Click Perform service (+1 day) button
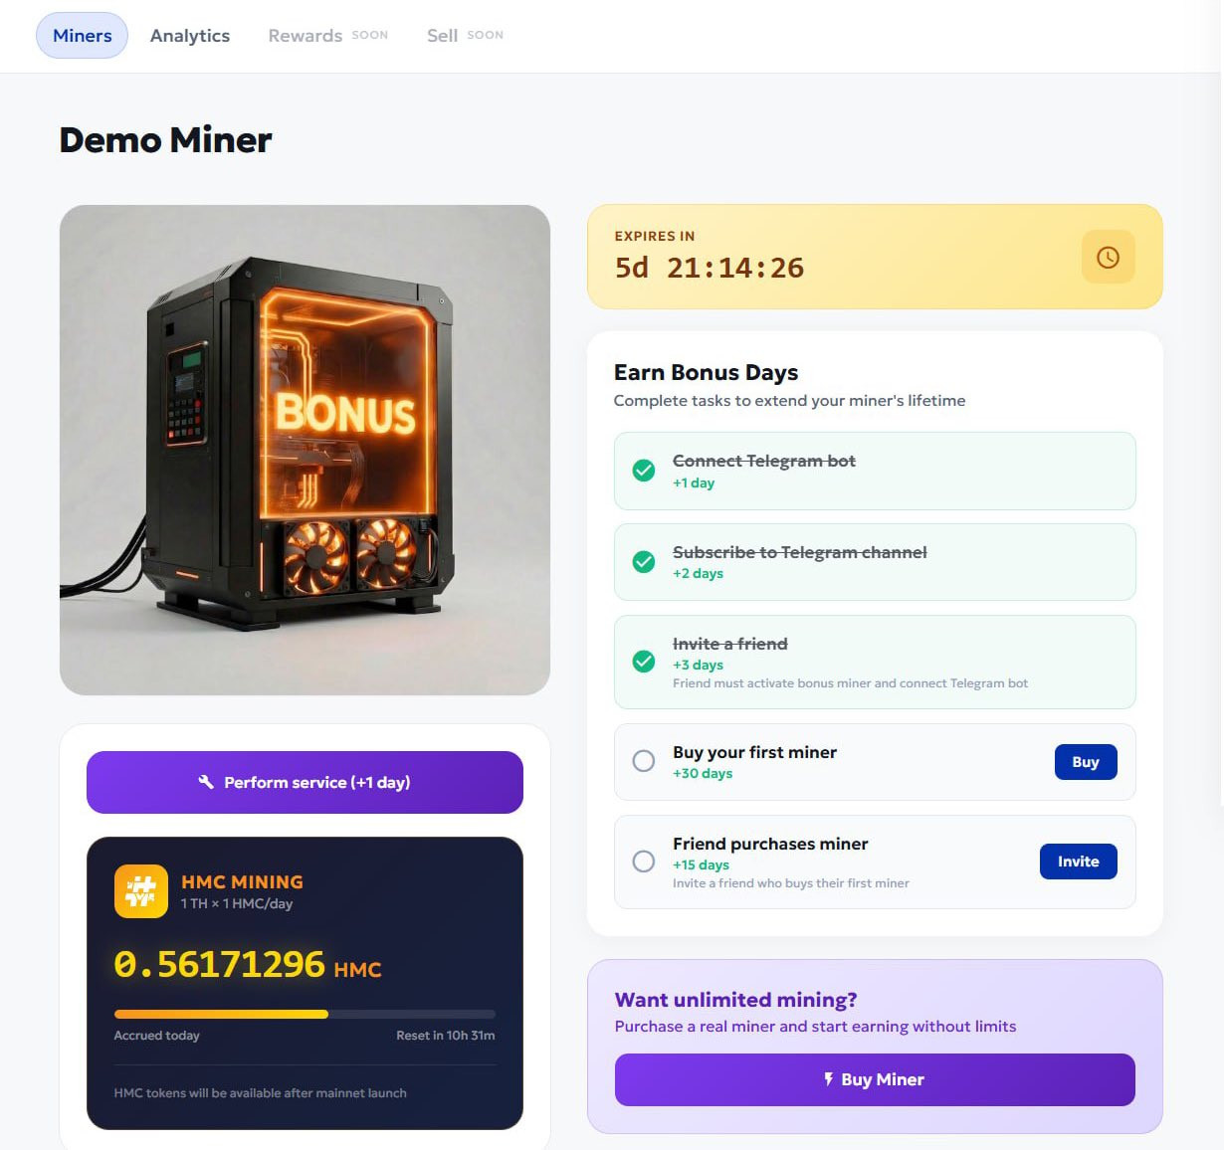This screenshot has width=1224, height=1150. tap(305, 782)
